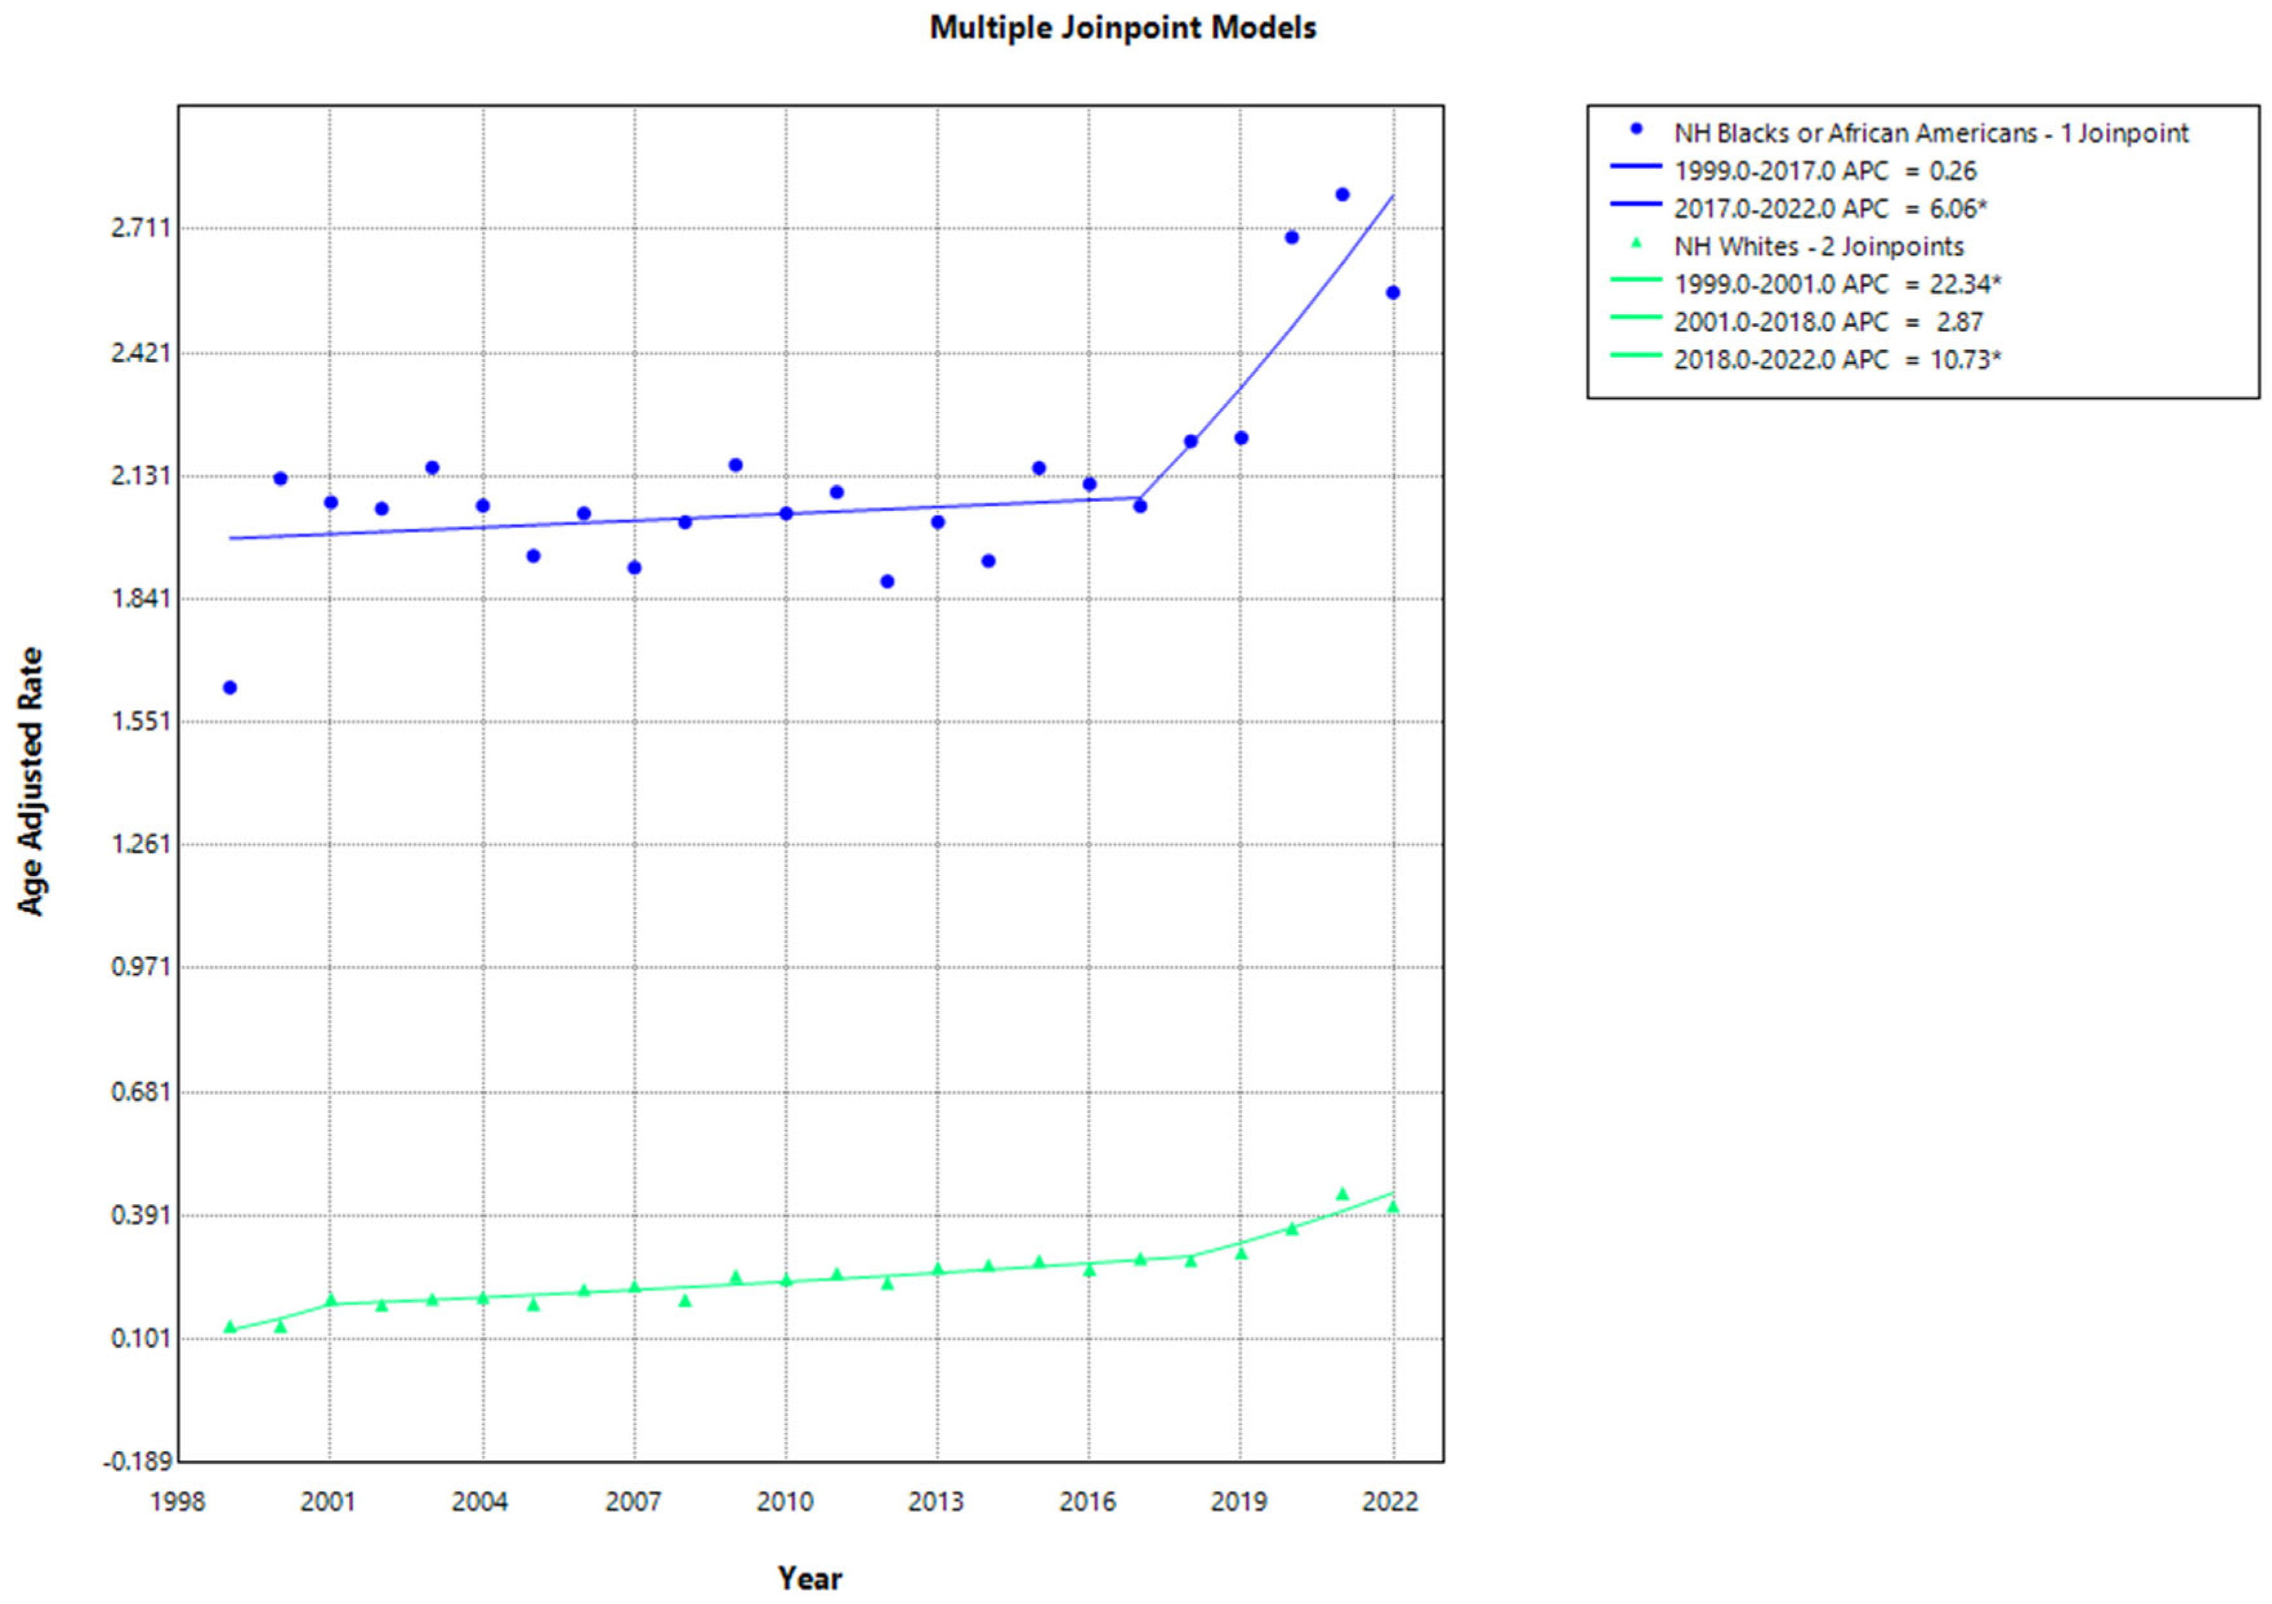This screenshot has height=1604, width=2272.
Task: Click the blue dot legend marker for NH Blacks
Action: 1636,129
